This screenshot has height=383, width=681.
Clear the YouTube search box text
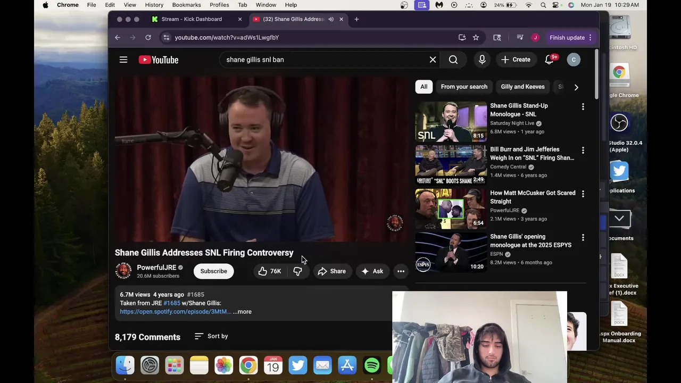tap(433, 60)
